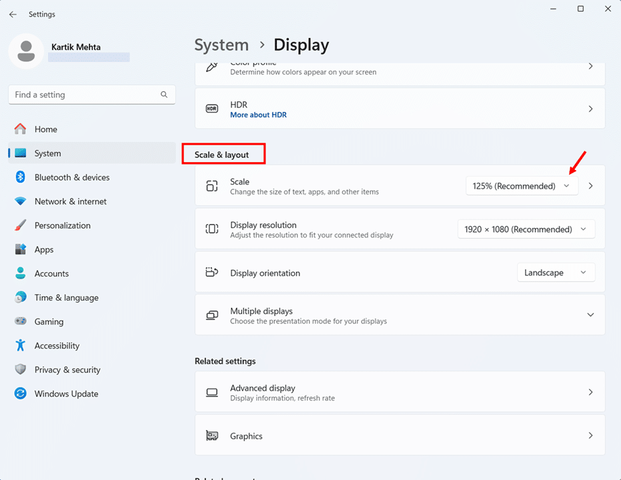Image resolution: width=621 pixels, height=480 pixels.
Task: Maximize the Settings window
Action: pos(580,9)
